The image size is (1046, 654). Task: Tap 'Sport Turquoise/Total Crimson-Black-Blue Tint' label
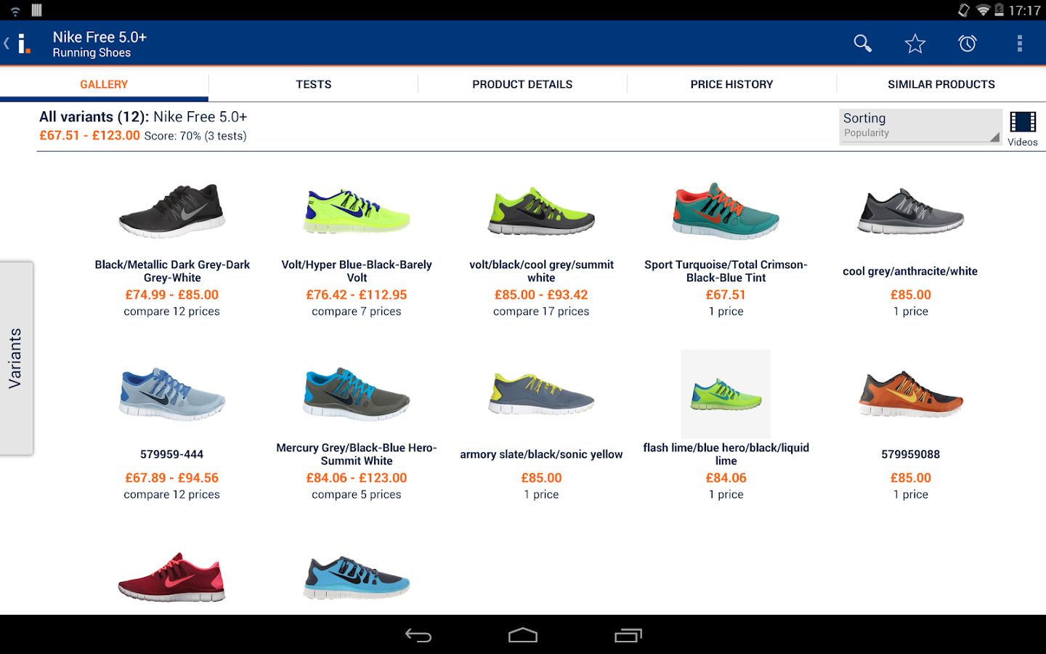pyautogui.click(x=726, y=271)
